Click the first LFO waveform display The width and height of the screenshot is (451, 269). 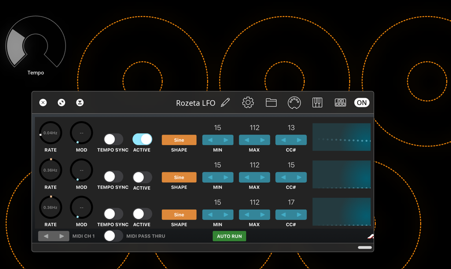341,137
